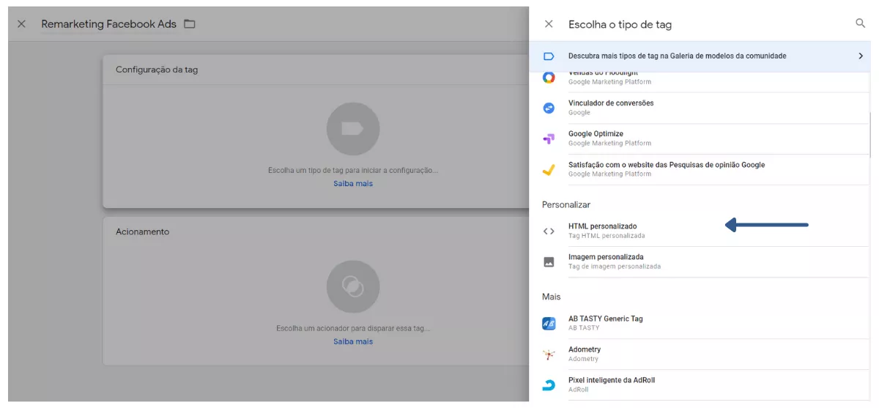Click the trigger placeholder icon
The height and width of the screenshot is (408, 879).
pyautogui.click(x=353, y=287)
